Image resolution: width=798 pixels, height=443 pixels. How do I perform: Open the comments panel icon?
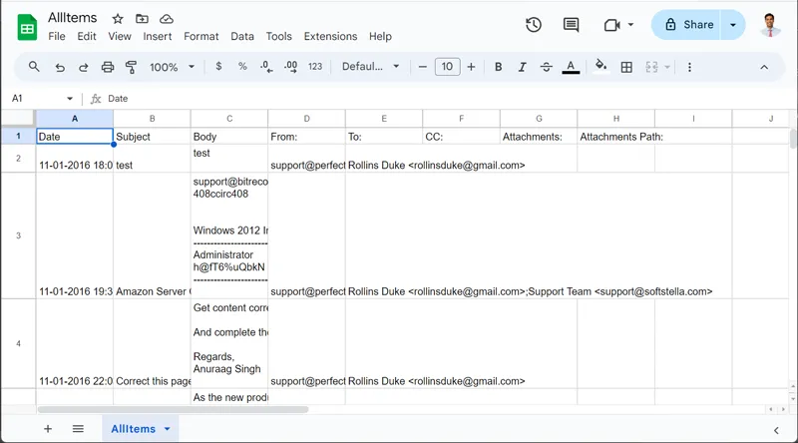571,25
